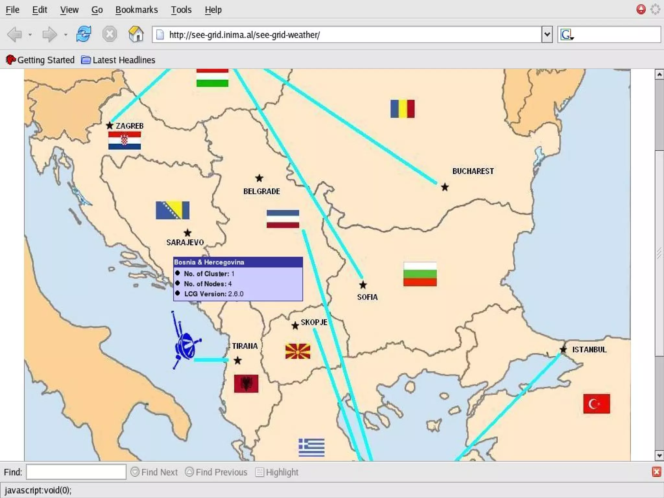664x498 pixels.
Task: Click Find Next button
Action: pos(154,472)
